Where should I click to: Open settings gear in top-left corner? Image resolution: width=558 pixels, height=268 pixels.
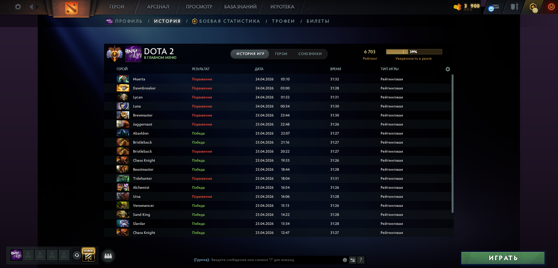(x=18, y=7)
